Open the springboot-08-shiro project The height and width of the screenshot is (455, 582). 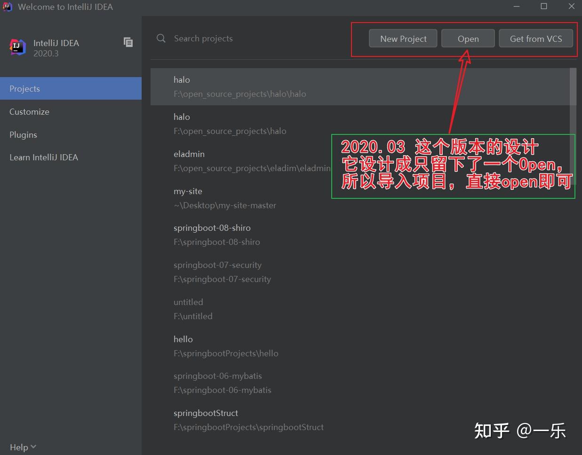coord(360,235)
